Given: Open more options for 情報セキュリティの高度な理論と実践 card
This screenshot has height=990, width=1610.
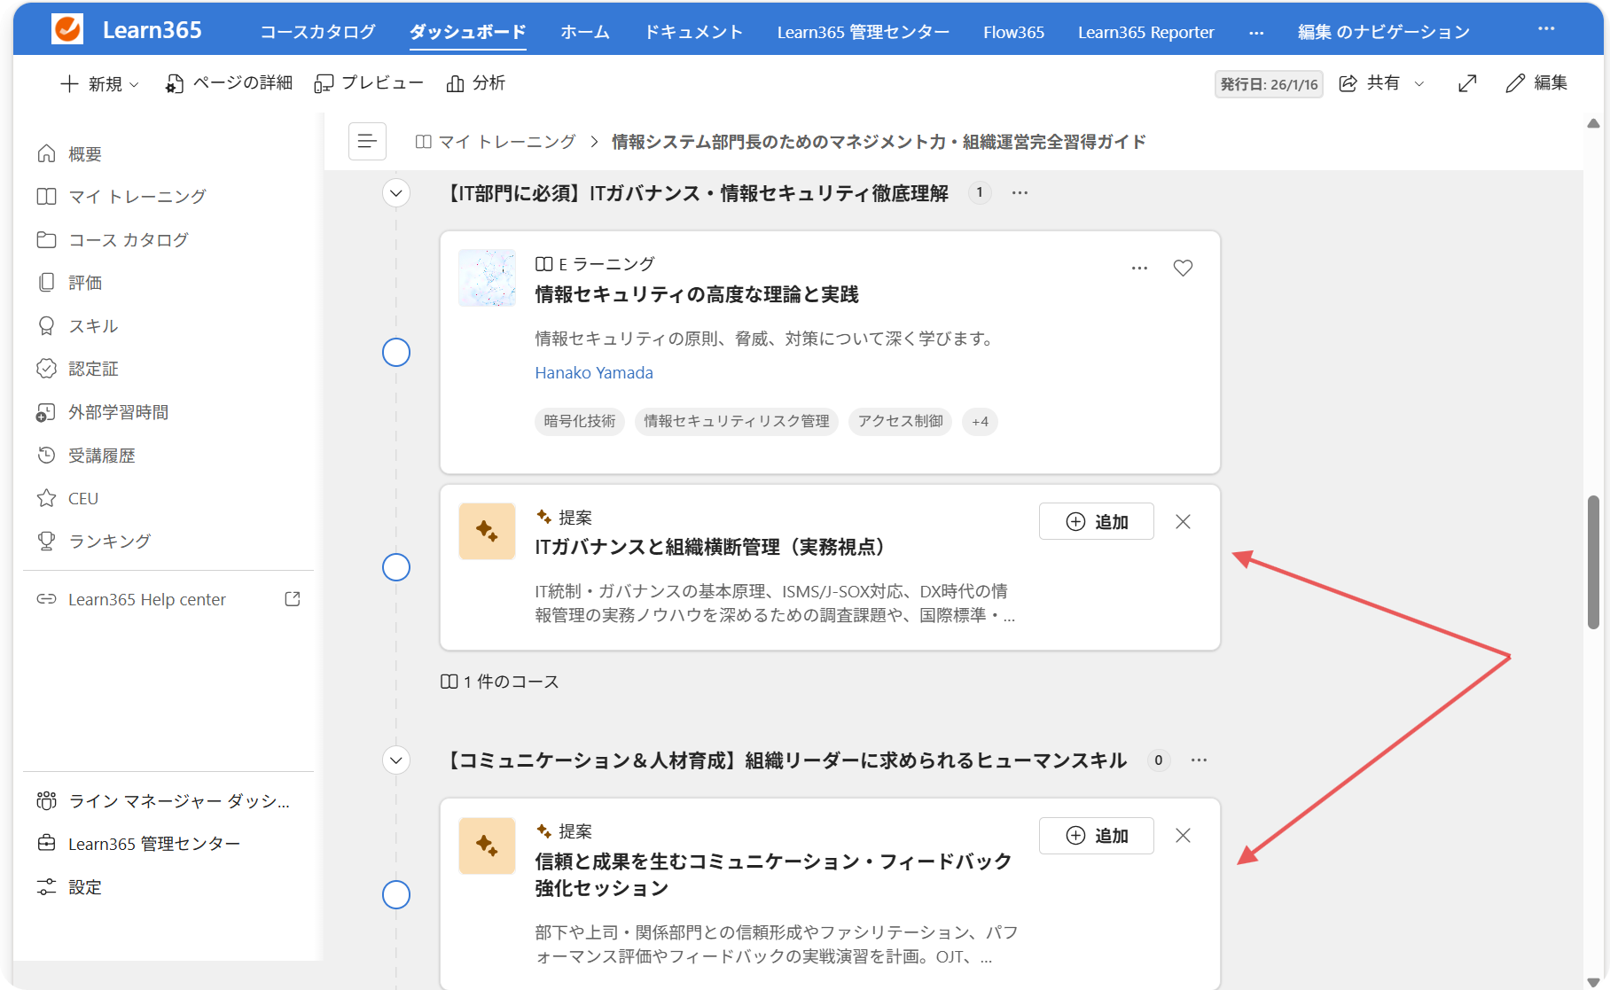Looking at the screenshot, I should tap(1140, 268).
